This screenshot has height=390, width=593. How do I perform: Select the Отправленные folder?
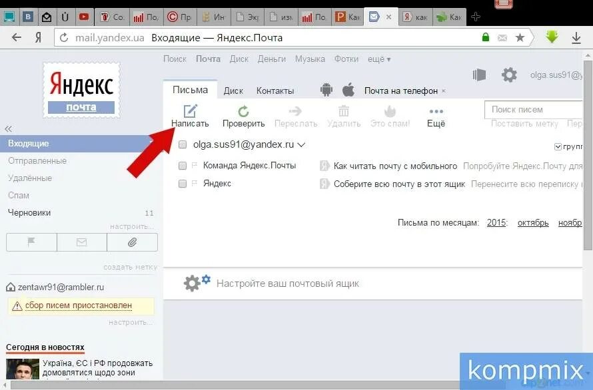tap(37, 160)
